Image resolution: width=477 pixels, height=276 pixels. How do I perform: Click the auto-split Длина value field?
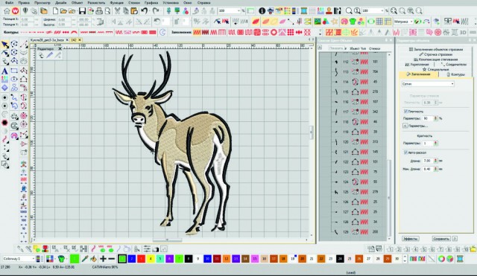(x=428, y=161)
